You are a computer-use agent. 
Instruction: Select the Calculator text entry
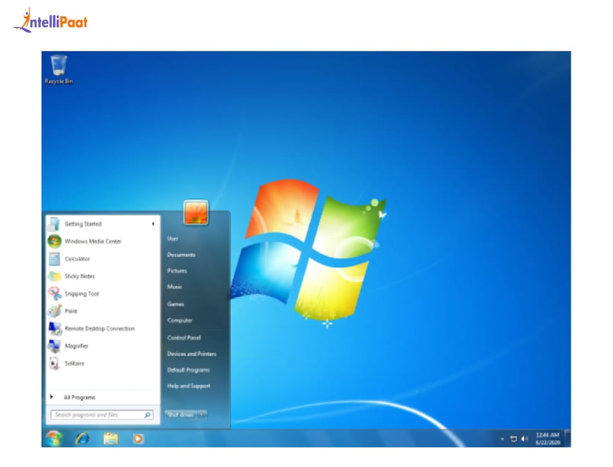(x=77, y=259)
